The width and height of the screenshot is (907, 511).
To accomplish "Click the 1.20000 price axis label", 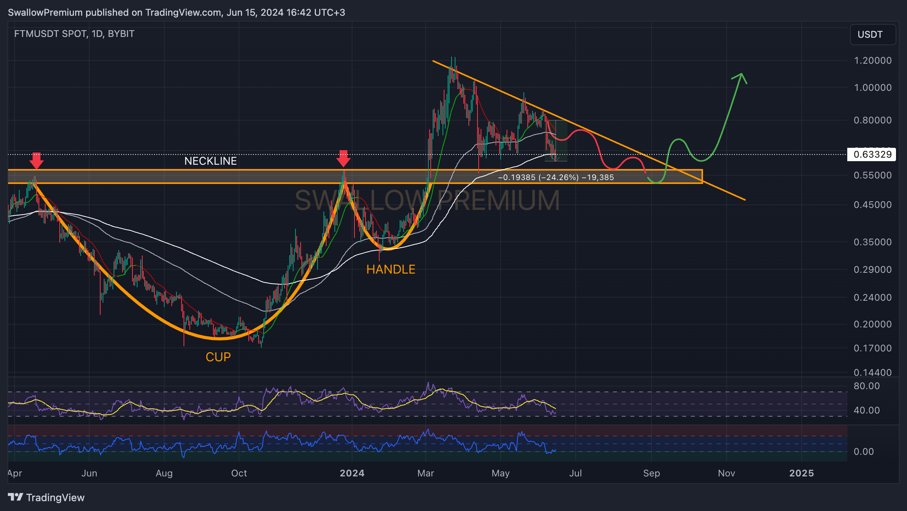I will [x=873, y=61].
